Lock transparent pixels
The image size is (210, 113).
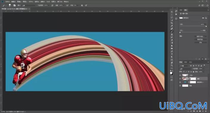point(184,72)
